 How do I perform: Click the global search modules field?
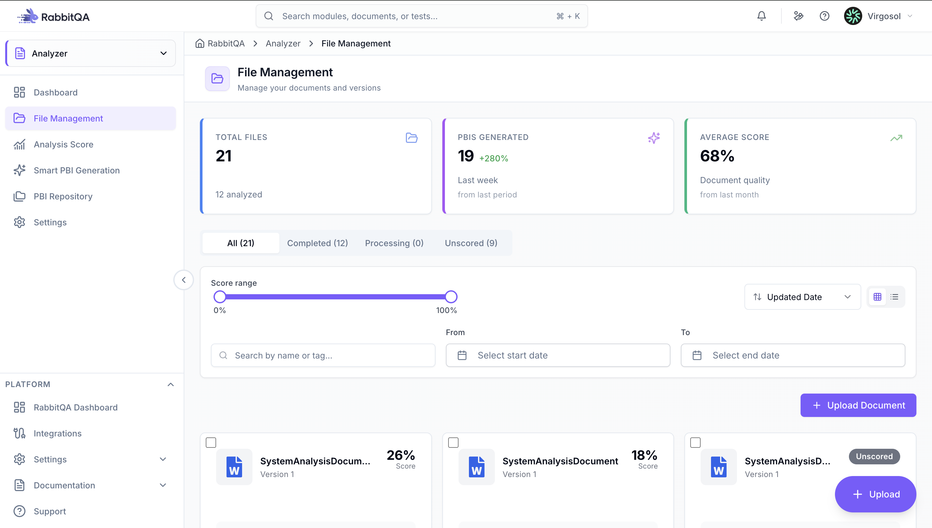click(x=422, y=16)
